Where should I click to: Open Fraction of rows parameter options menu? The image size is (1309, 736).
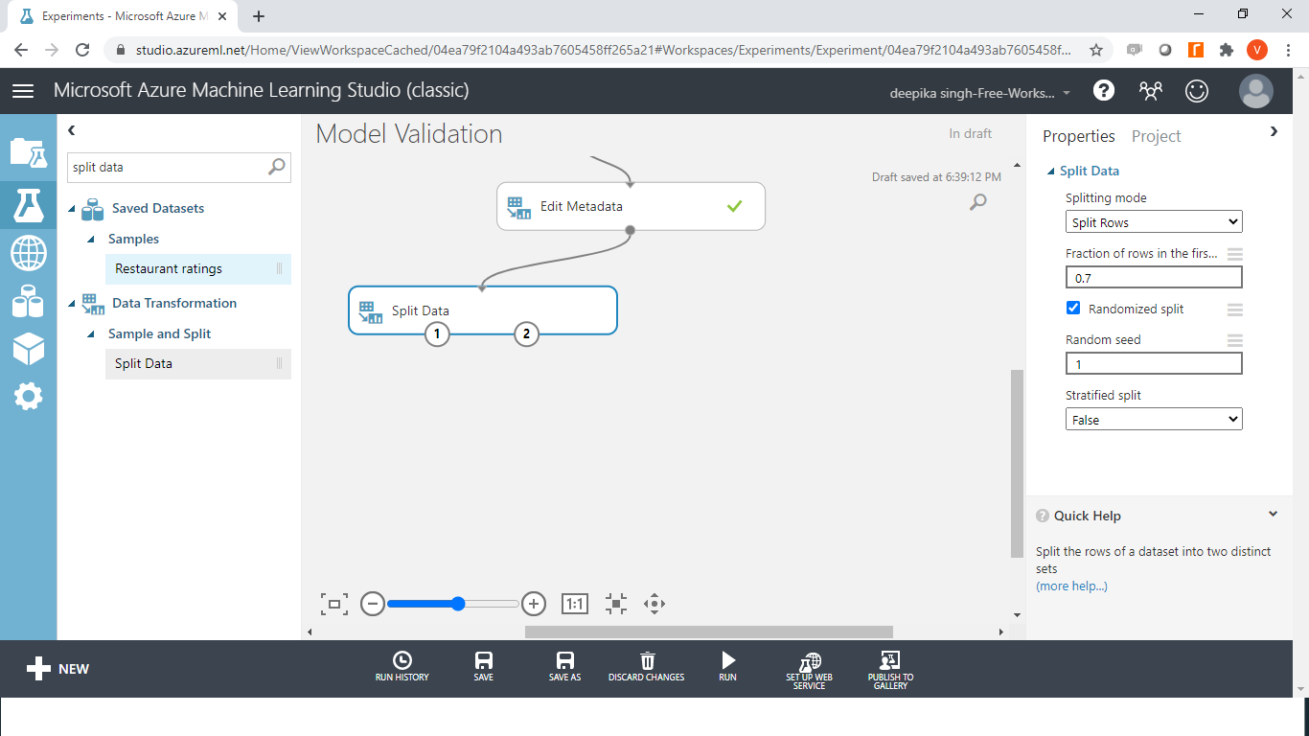click(x=1235, y=254)
